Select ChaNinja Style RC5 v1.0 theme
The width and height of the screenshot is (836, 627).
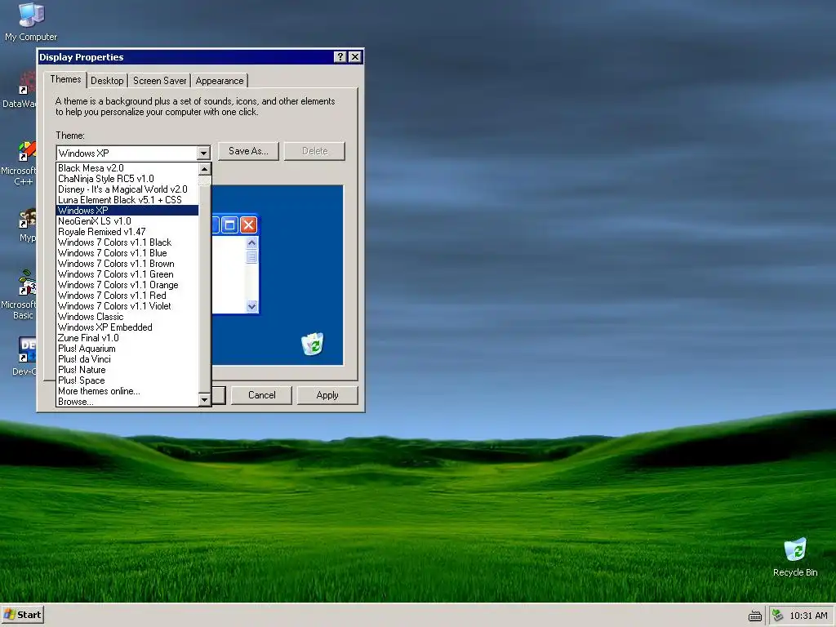click(127, 179)
